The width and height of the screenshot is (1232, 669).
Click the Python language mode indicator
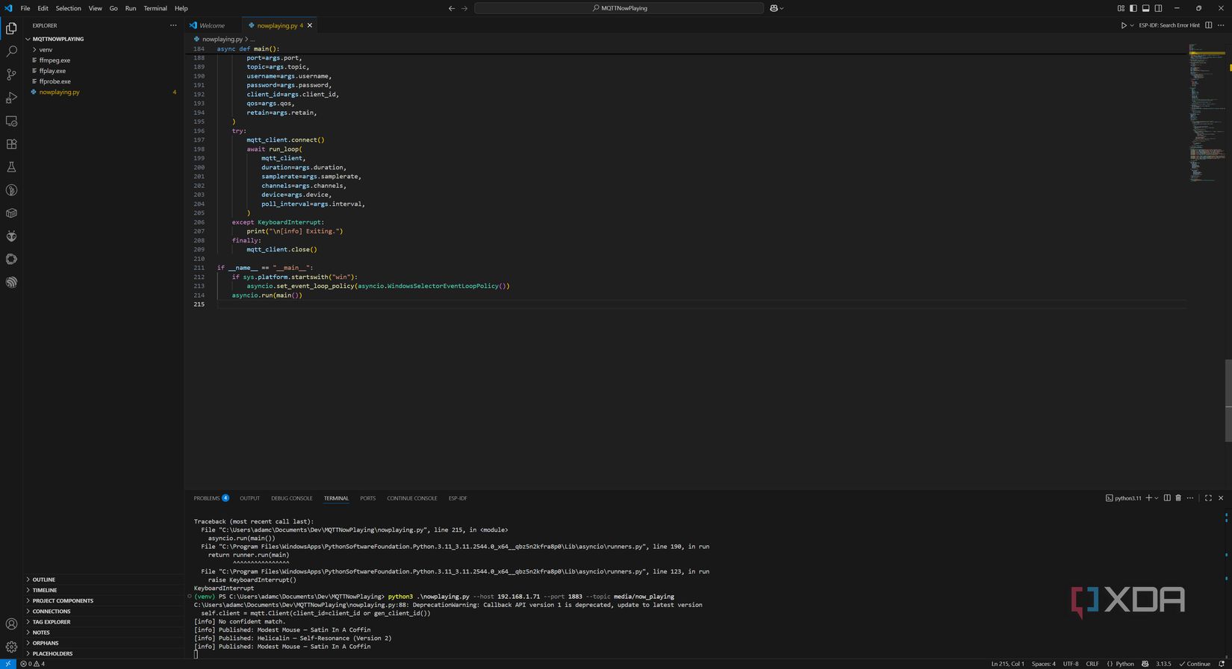(1124, 664)
